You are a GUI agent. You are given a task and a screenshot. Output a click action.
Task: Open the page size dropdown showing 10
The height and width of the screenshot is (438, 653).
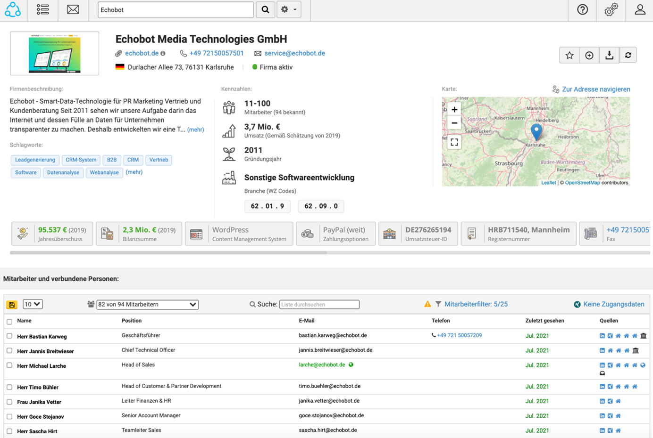point(33,304)
